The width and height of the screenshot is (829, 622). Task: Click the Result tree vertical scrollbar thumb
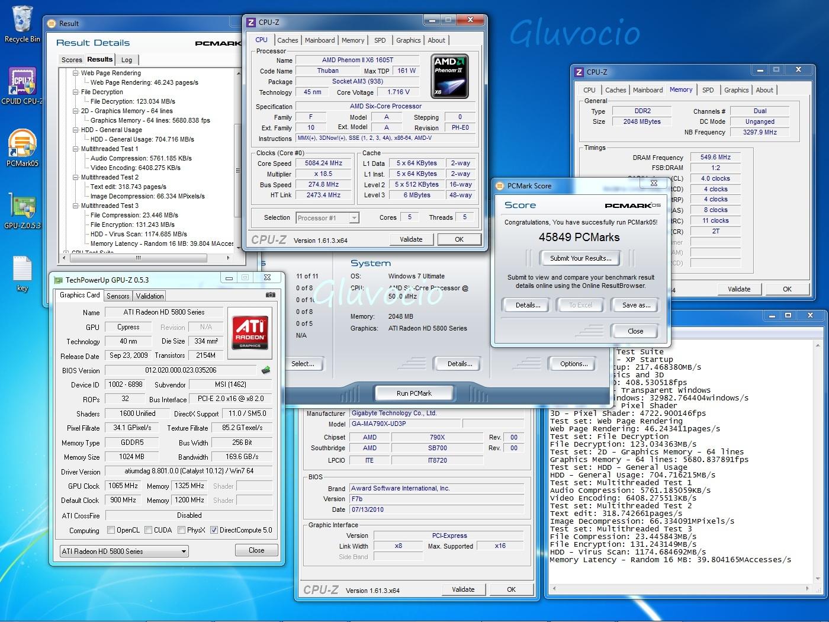click(x=237, y=172)
